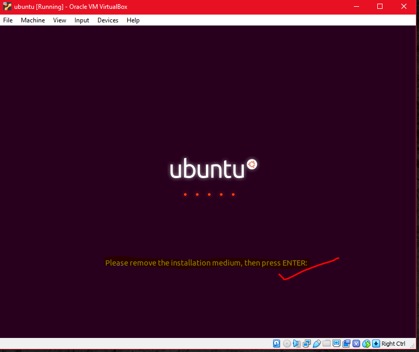Viewport: 419px width, 352px height.
Task: Open the Input menu
Action: 81,20
